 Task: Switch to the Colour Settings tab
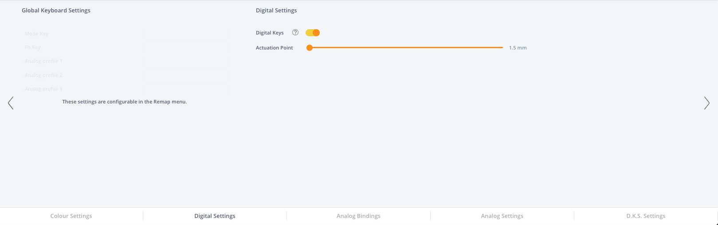click(71, 216)
